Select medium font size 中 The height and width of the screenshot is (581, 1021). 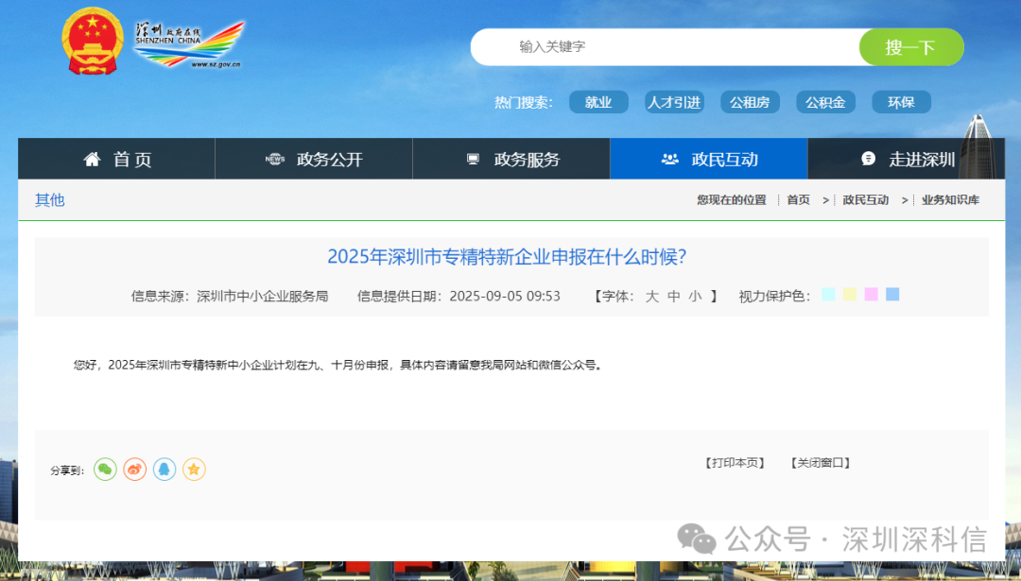673,296
